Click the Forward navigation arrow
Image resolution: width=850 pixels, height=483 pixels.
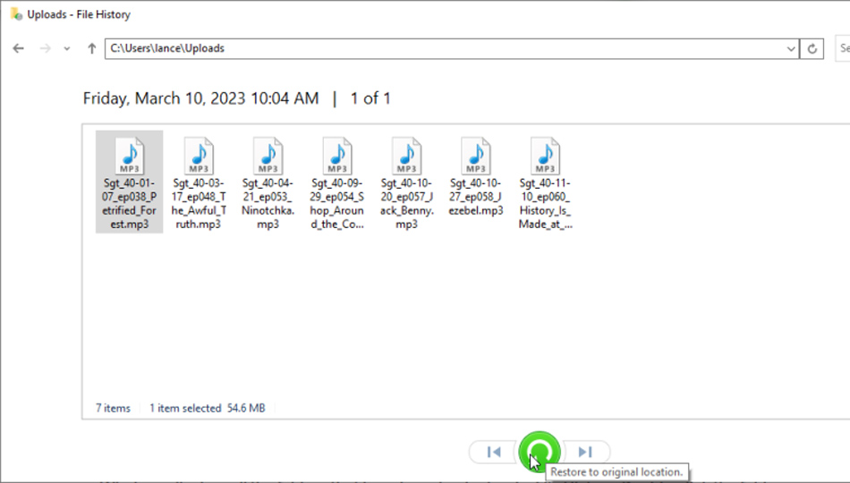click(45, 48)
